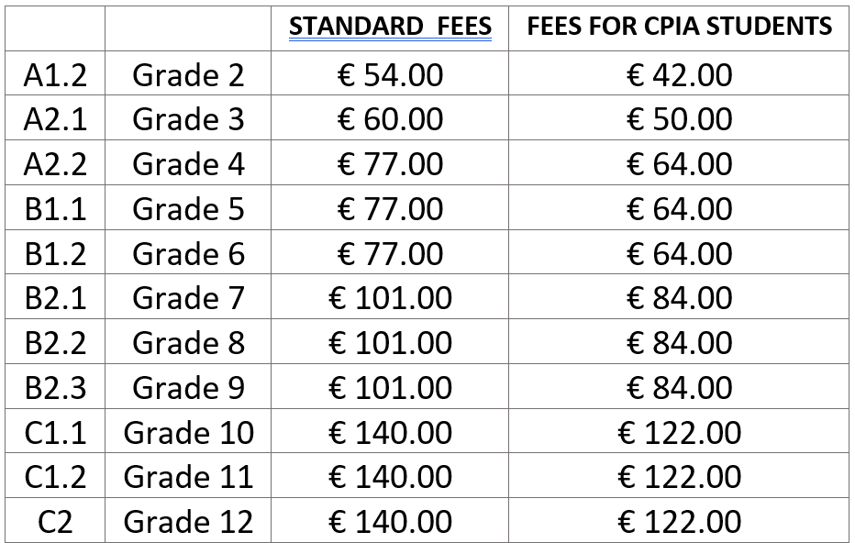Image resolution: width=855 pixels, height=543 pixels.
Task: Click the Grade 9 cell
Action: pos(188,388)
